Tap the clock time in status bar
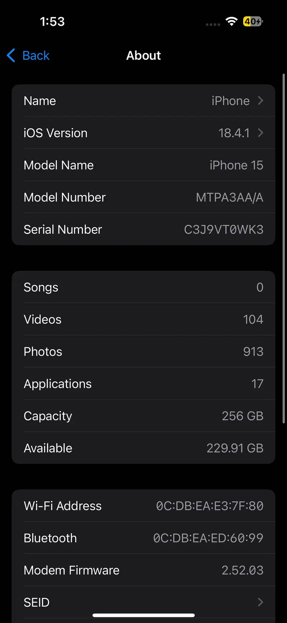This screenshot has width=287, height=623. point(52,22)
